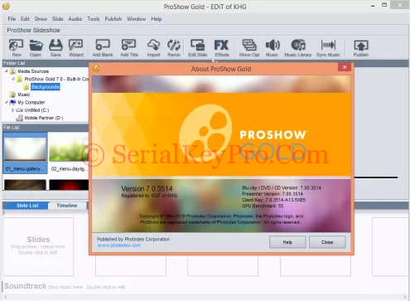
Task: Select the dark brown background thumbnail
Action: (25, 185)
